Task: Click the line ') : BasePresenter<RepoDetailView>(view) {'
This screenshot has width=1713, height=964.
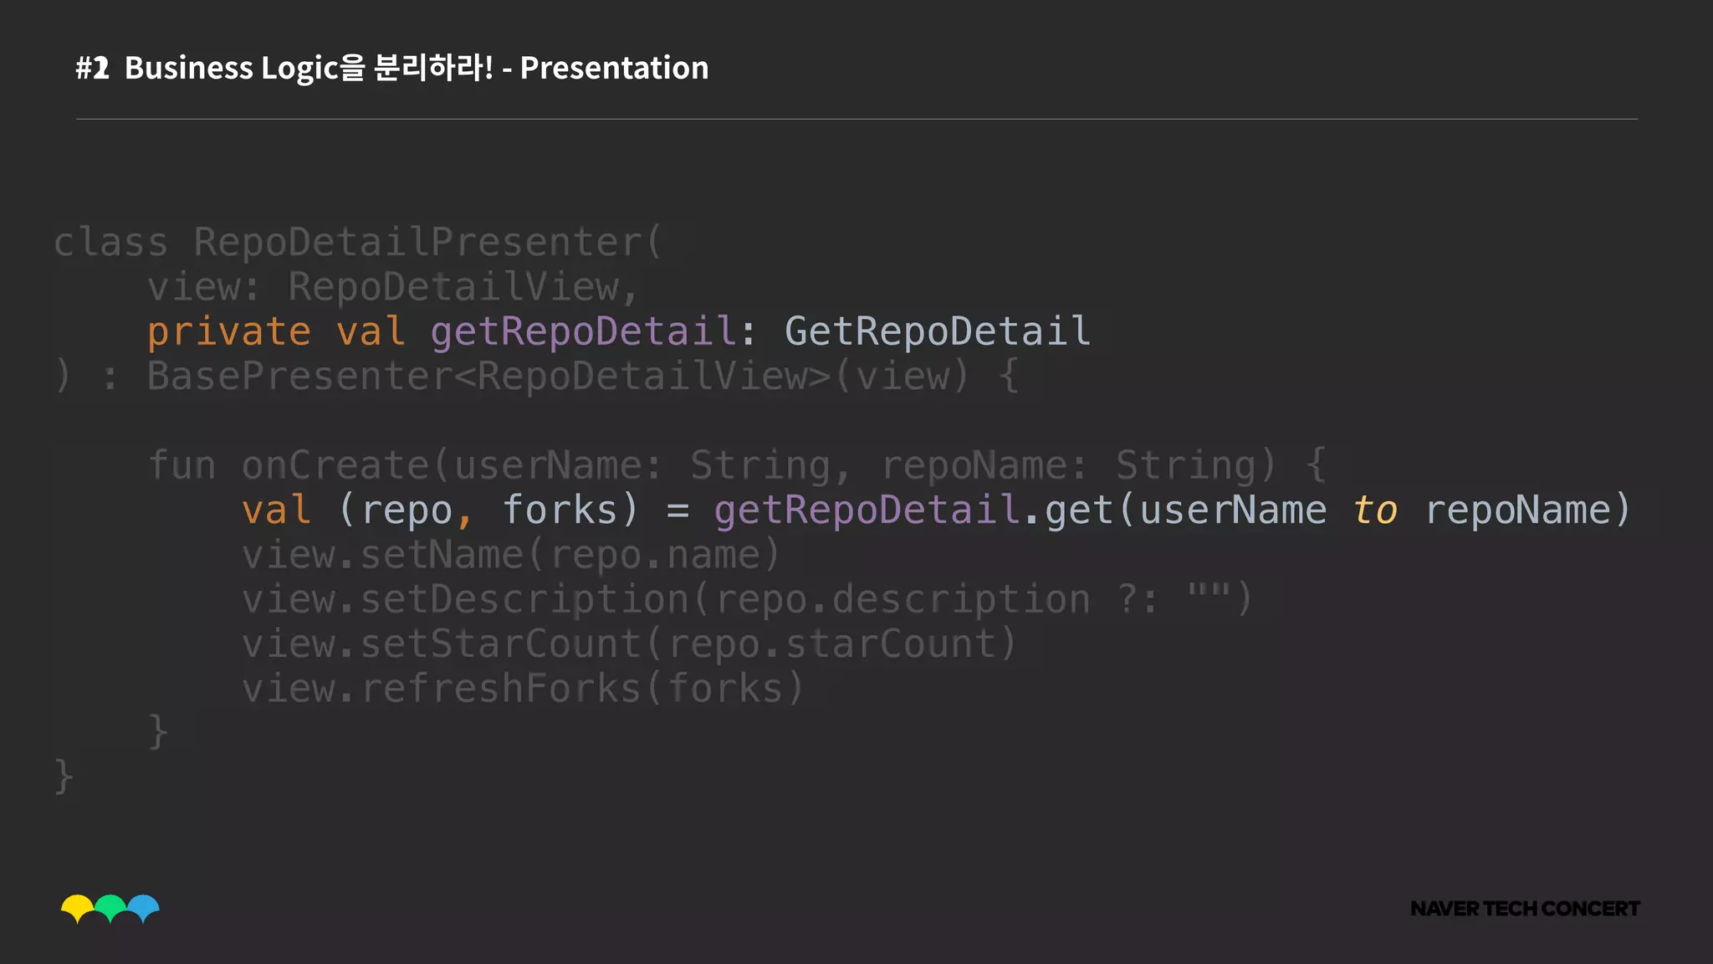Action: [537, 376]
